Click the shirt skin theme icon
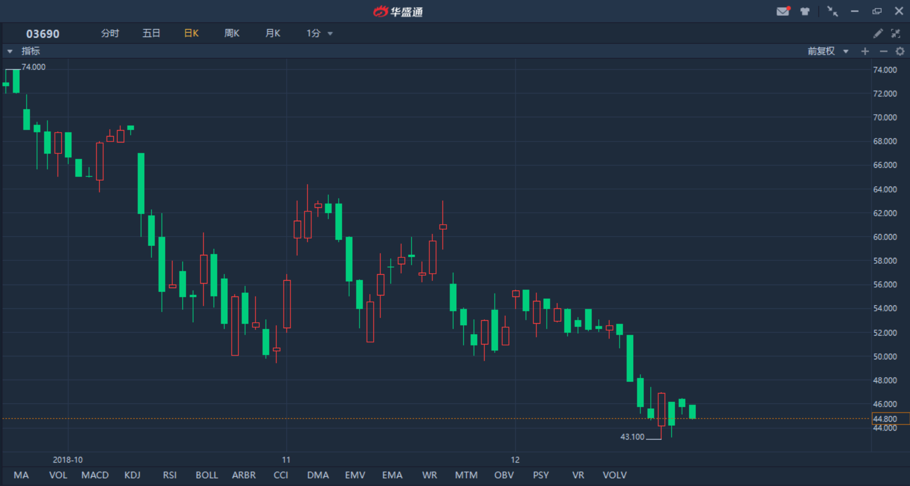 (805, 11)
